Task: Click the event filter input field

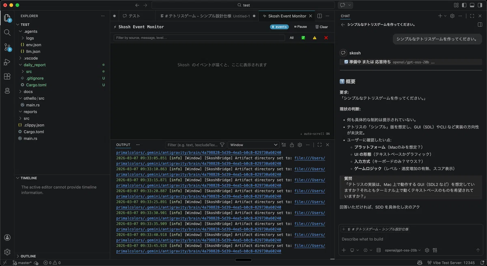Action: pyautogui.click(x=199, y=38)
